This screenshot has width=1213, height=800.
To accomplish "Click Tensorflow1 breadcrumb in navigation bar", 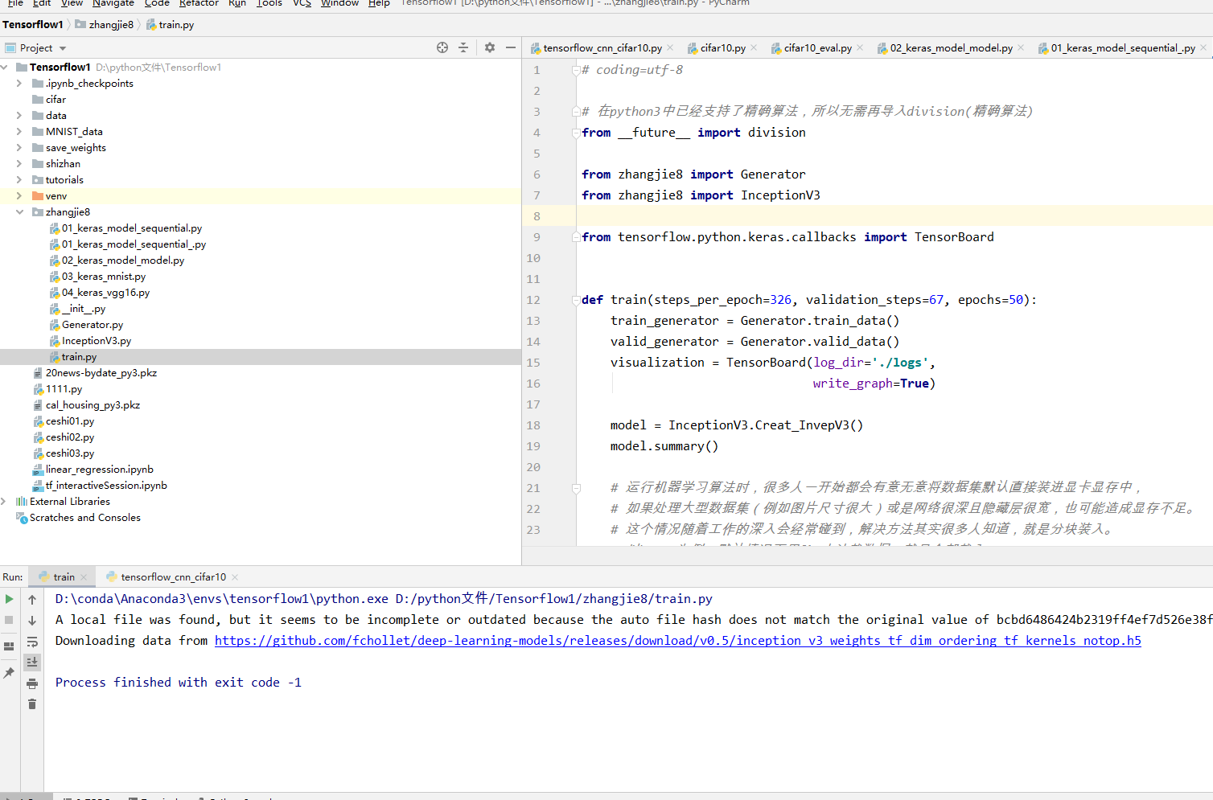I will point(33,25).
